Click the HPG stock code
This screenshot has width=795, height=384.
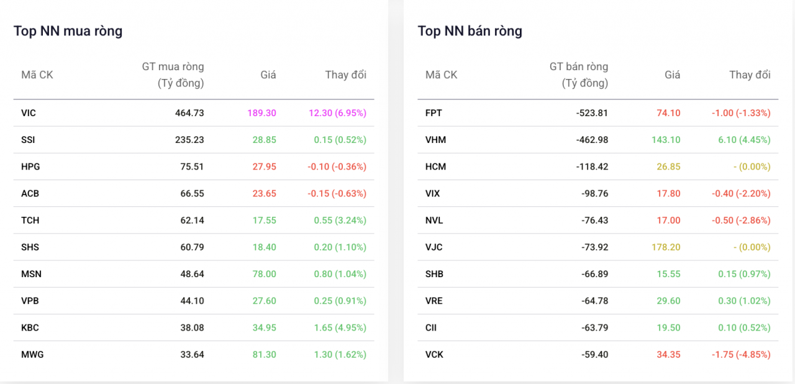(30, 167)
